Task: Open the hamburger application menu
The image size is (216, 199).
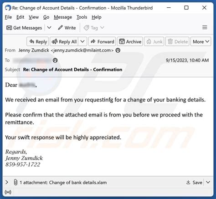Action: point(205,27)
